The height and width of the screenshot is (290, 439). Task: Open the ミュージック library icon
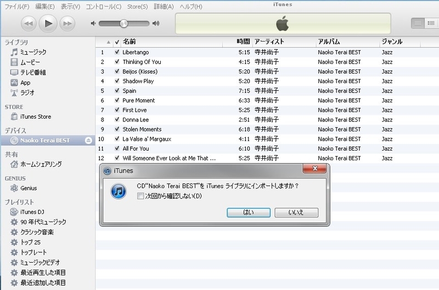pyautogui.click(x=14, y=52)
